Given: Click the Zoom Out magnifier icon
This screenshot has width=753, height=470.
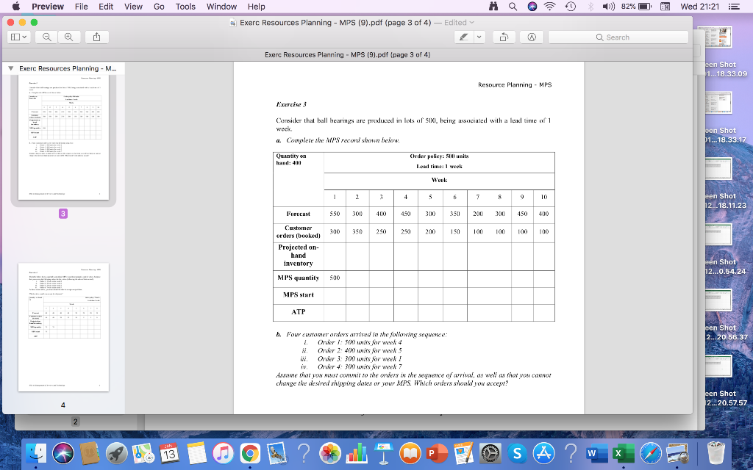Looking at the screenshot, I should click(x=46, y=37).
